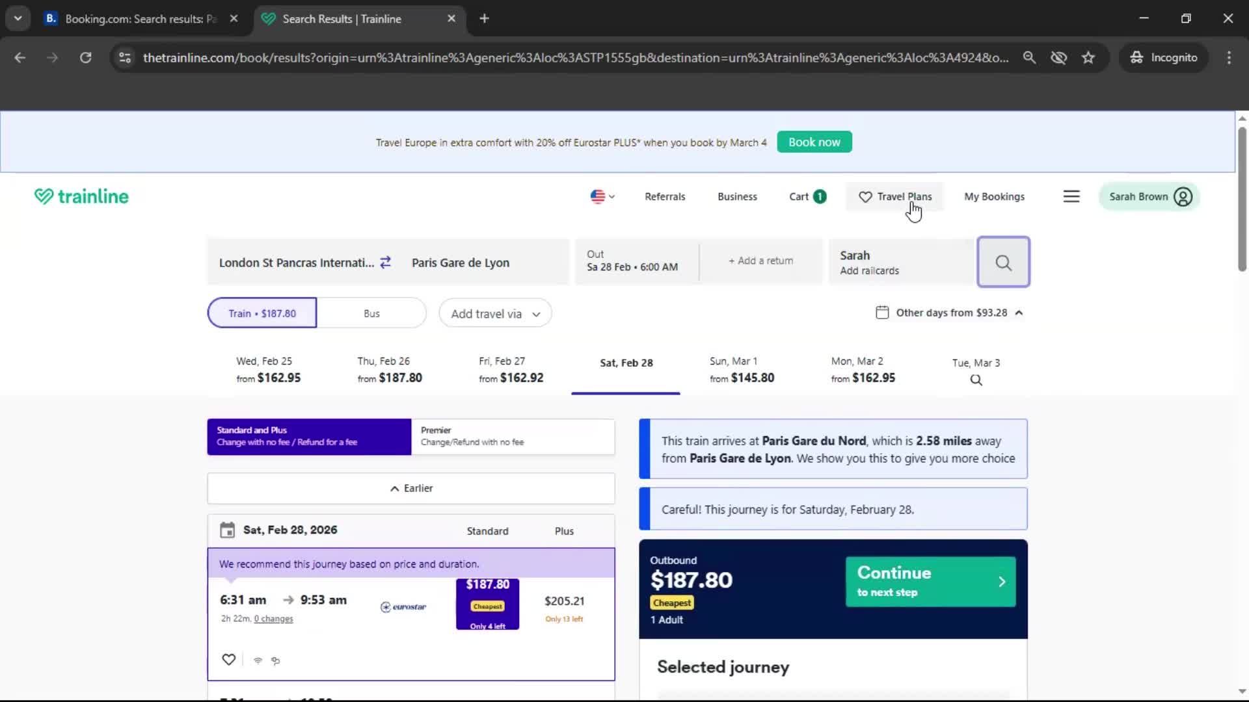Image resolution: width=1249 pixels, height=702 pixels.
Task: Swap origin and destination stations
Action: [385, 262]
